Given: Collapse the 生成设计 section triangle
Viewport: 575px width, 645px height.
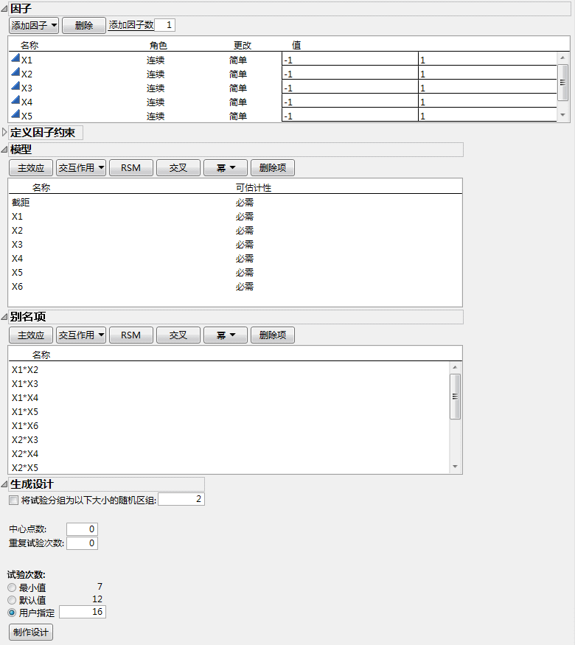Looking at the screenshot, I should [4, 484].
